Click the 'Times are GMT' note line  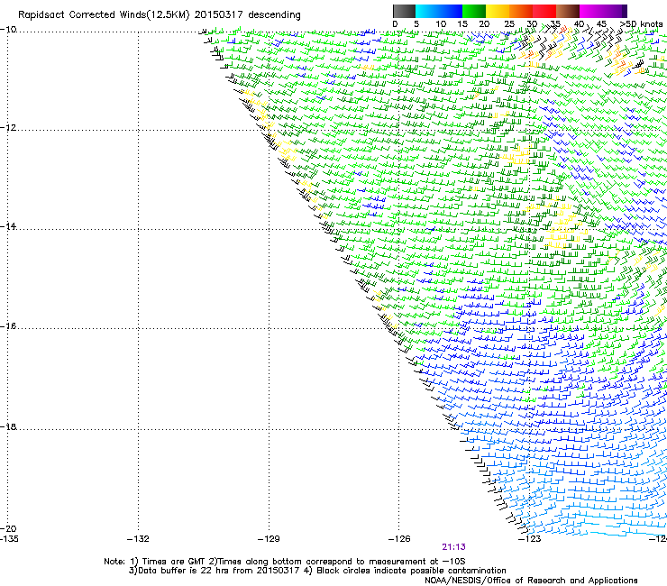(x=285, y=562)
